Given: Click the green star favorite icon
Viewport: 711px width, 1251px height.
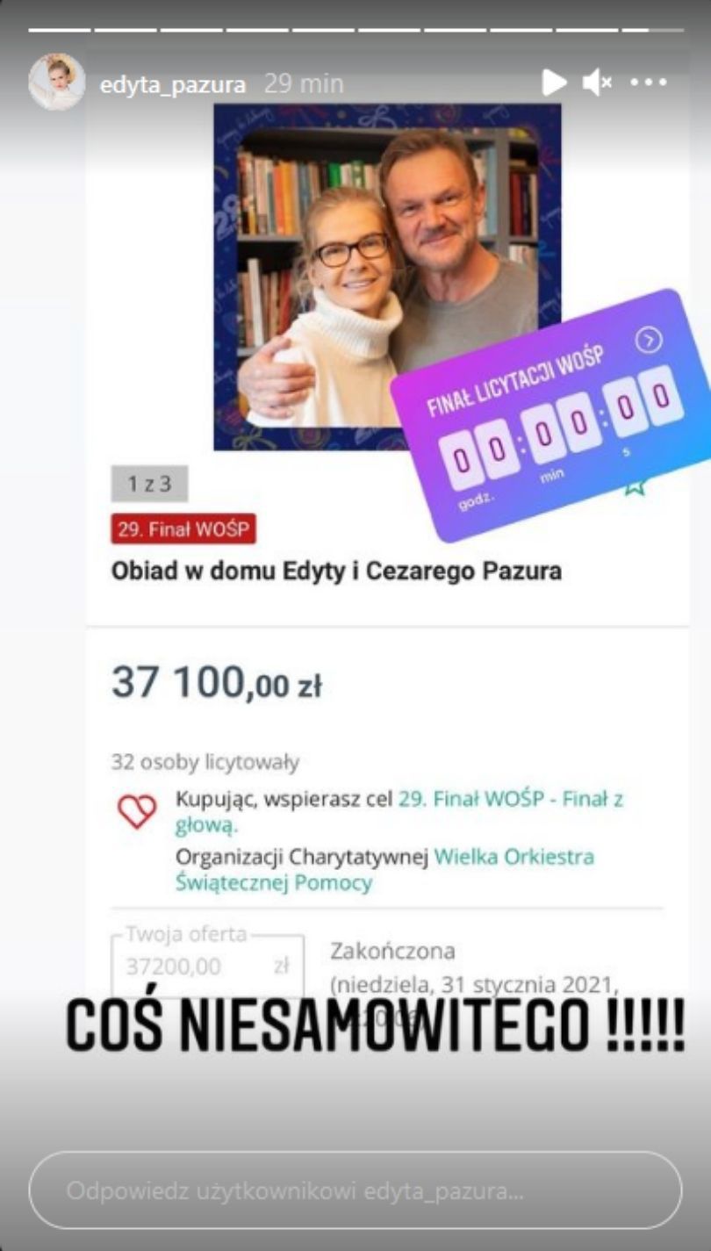Looking at the screenshot, I should click(635, 485).
